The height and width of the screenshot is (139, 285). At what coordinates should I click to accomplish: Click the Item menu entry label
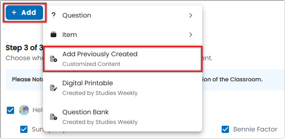pyautogui.click(x=70, y=35)
